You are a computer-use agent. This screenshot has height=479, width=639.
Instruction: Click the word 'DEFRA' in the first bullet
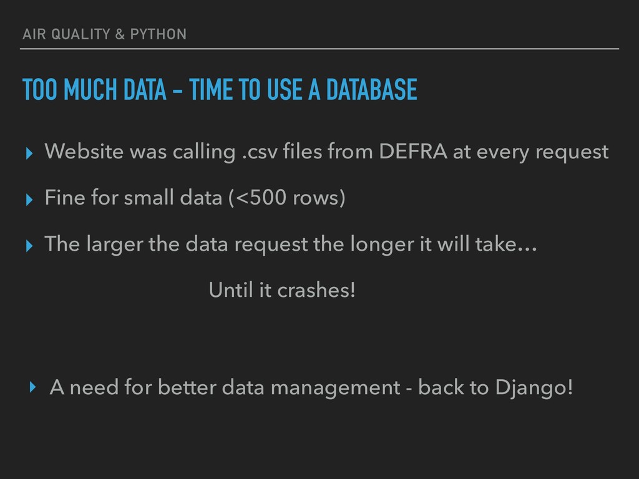(x=413, y=152)
